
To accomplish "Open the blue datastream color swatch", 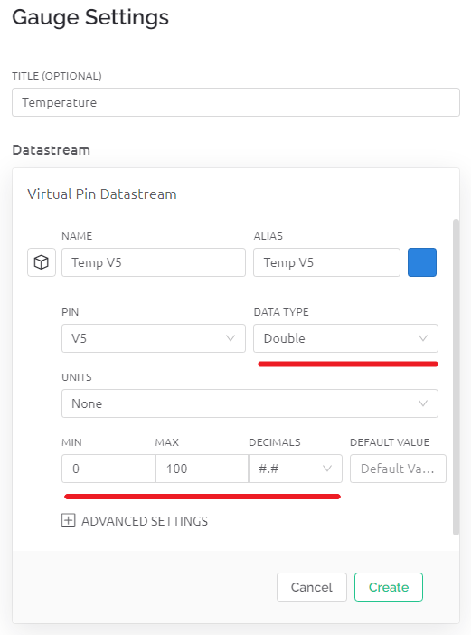I will 422,262.
